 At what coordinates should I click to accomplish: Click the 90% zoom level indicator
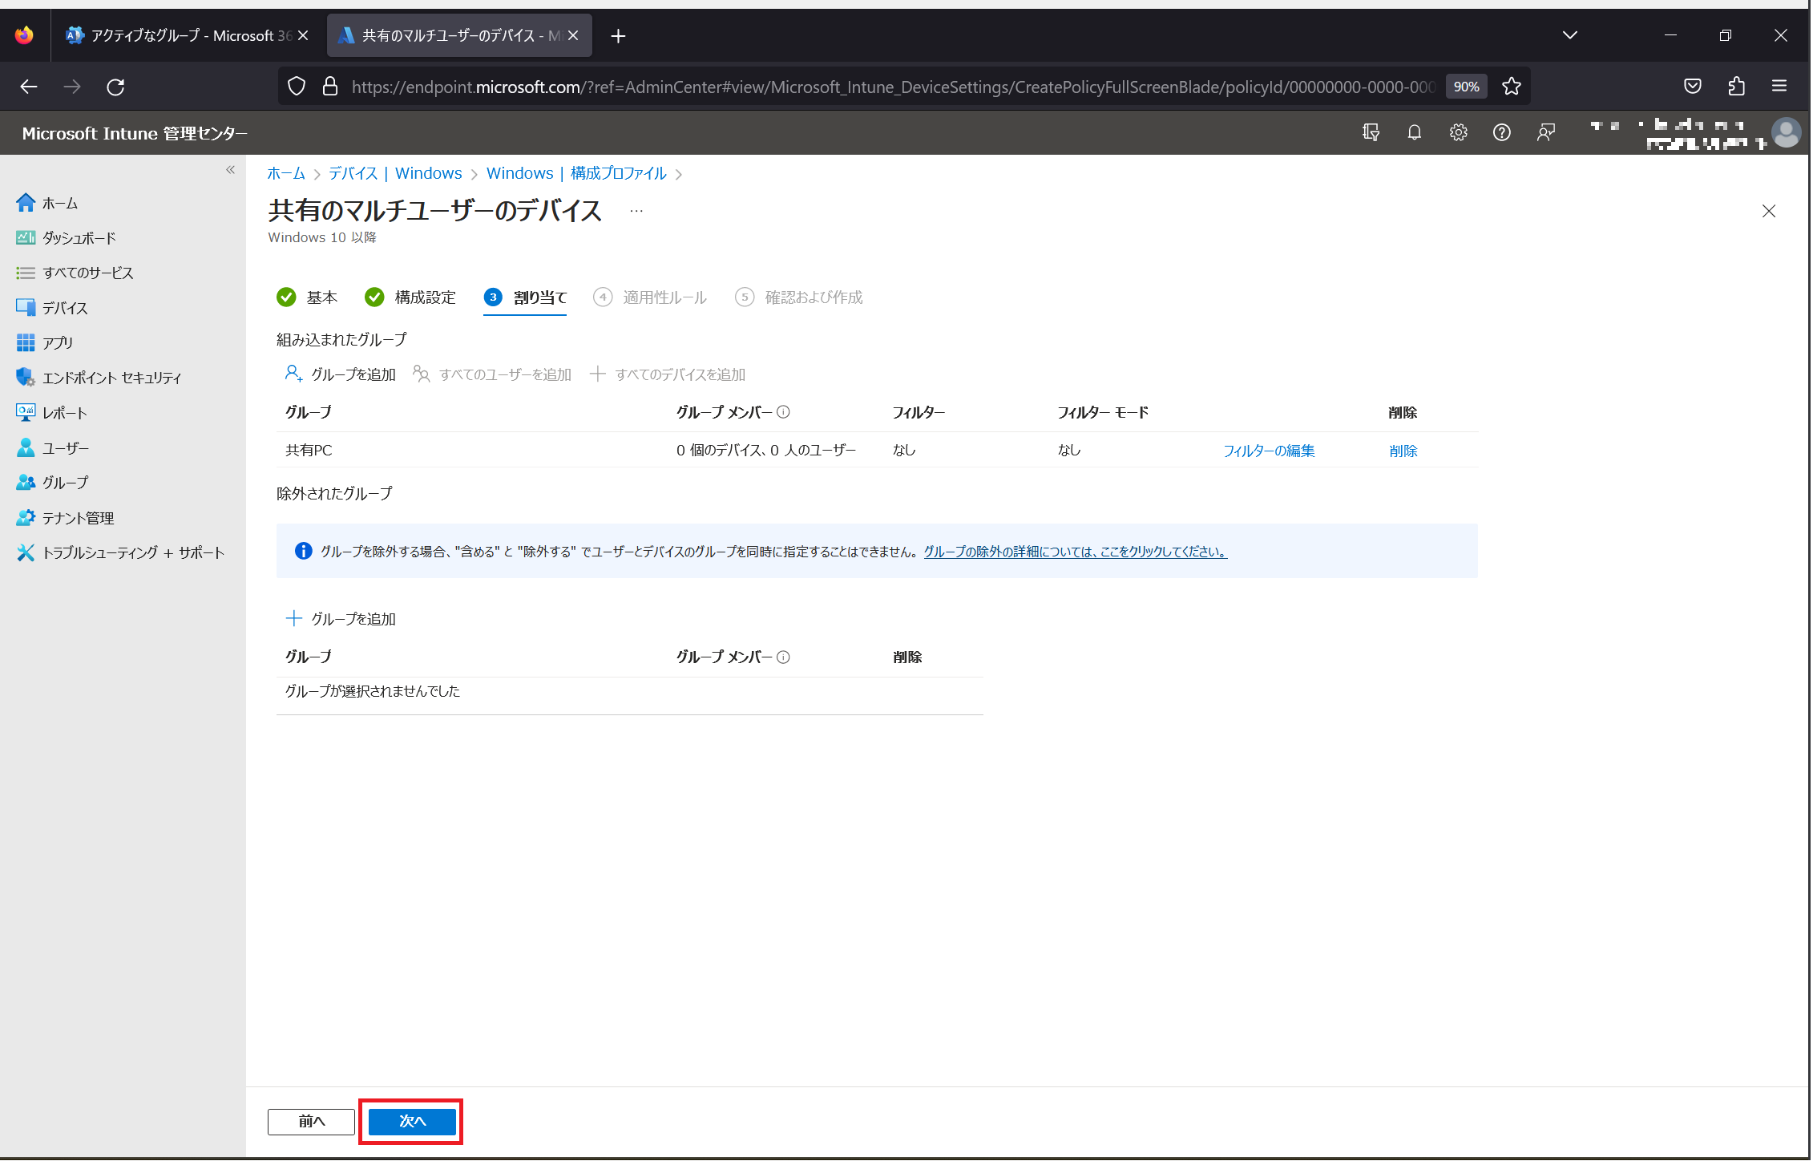(x=1466, y=87)
